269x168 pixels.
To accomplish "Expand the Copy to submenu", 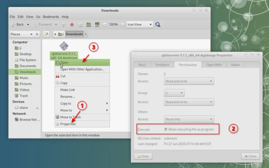I will (x=82, y=104).
